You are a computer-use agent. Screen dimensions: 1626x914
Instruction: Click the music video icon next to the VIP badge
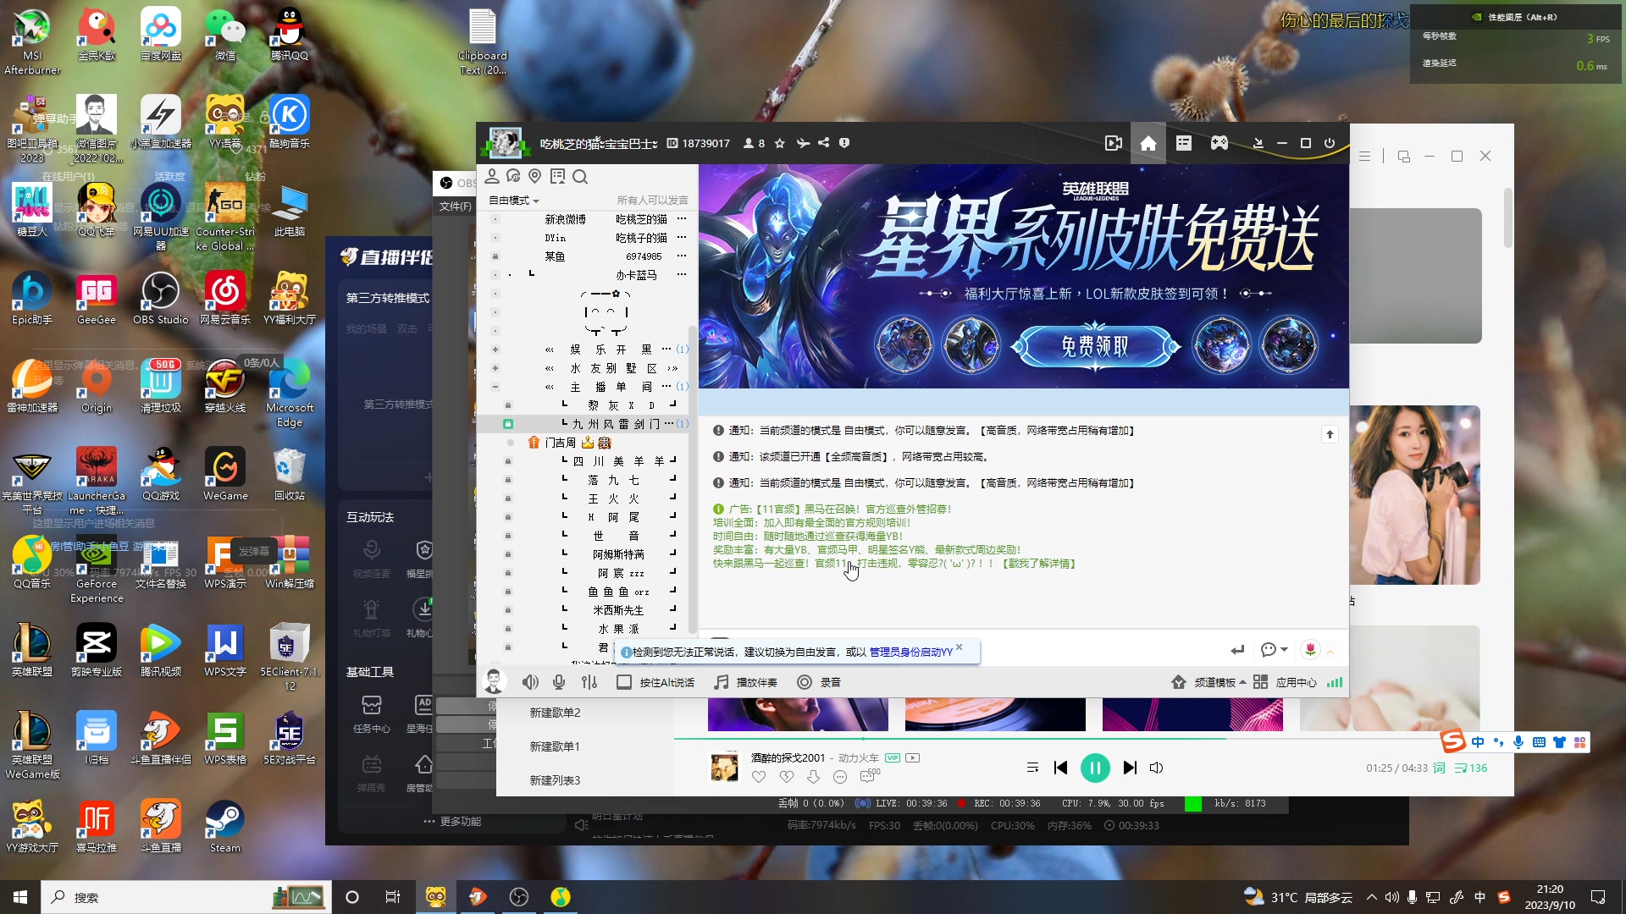(x=912, y=757)
